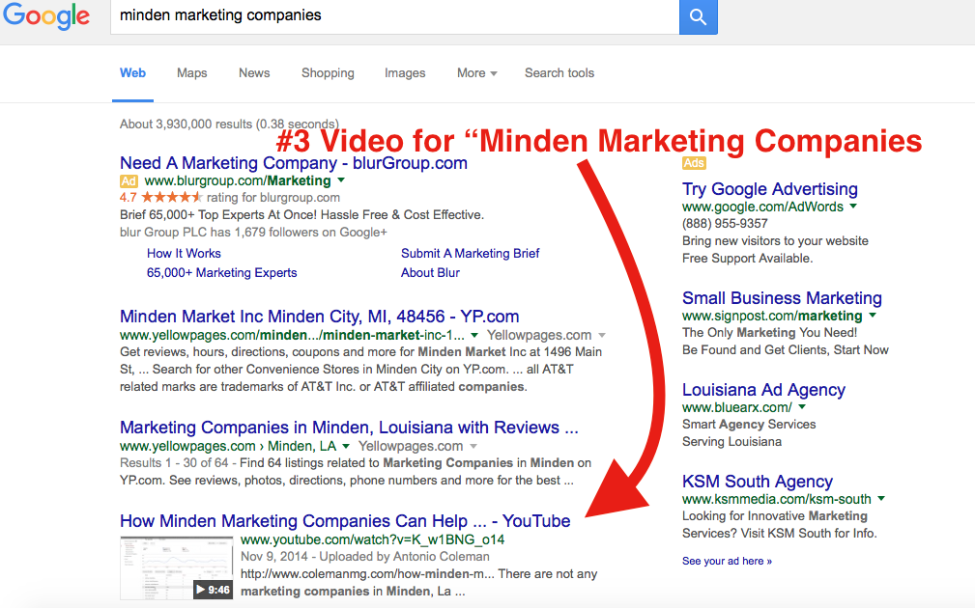The height and width of the screenshot is (608, 975).
Task: Click Smart Agency Services ad text
Action: tap(749, 425)
